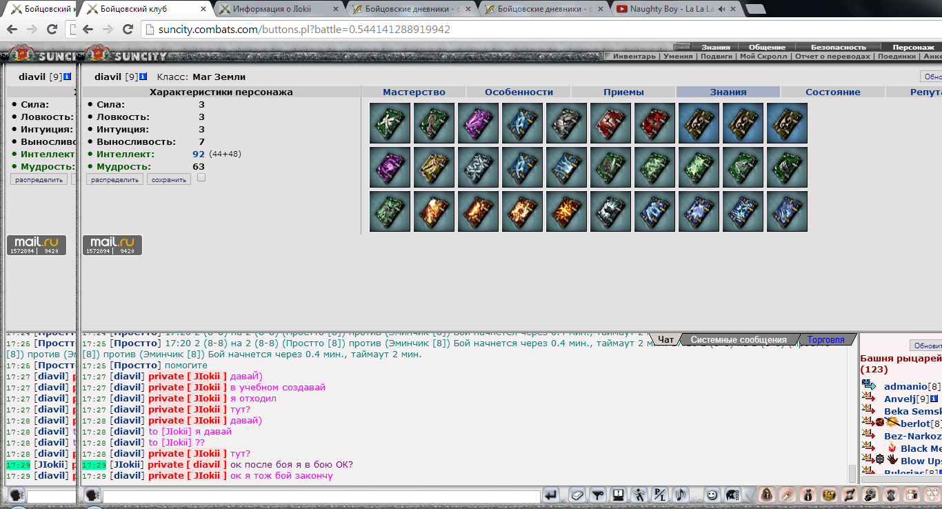Click the running man icon
Image resolution: width=942 pixels, height=509 pixels.
coord(639,495)
